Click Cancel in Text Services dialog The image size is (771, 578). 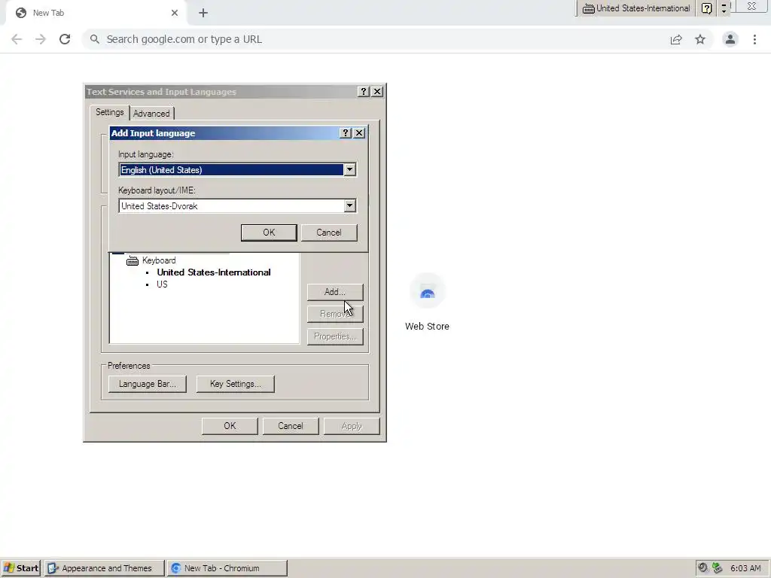click(x=291, y=426)
